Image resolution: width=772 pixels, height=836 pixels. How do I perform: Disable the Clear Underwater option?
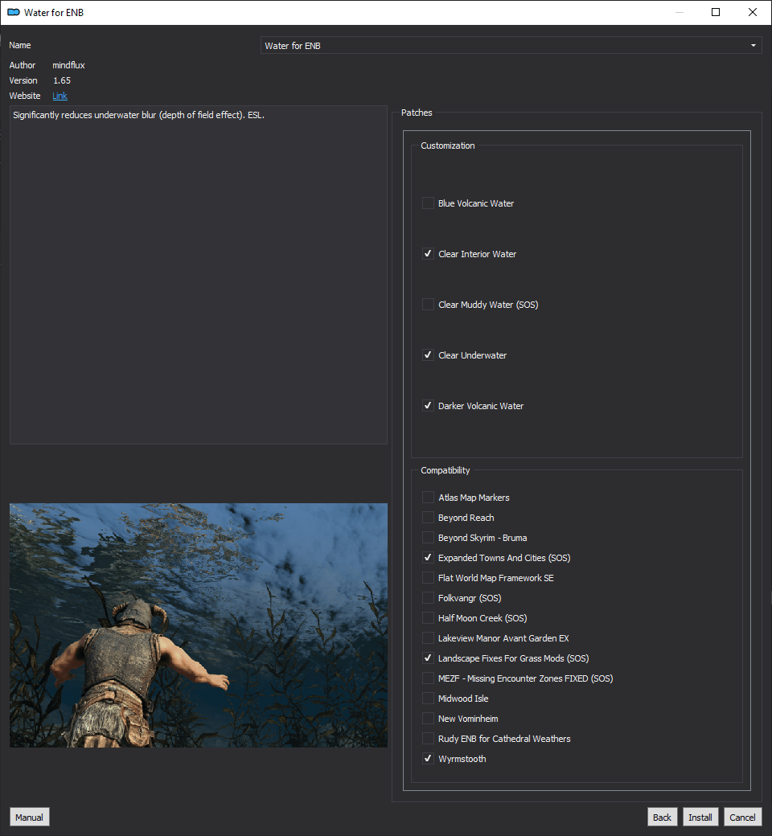(428, 355)
